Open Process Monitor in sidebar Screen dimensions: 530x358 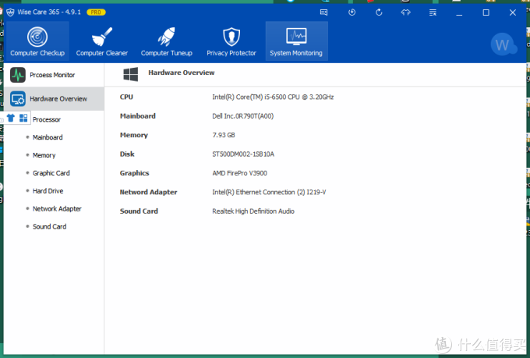pyautogui.click(x=54, y=75)
